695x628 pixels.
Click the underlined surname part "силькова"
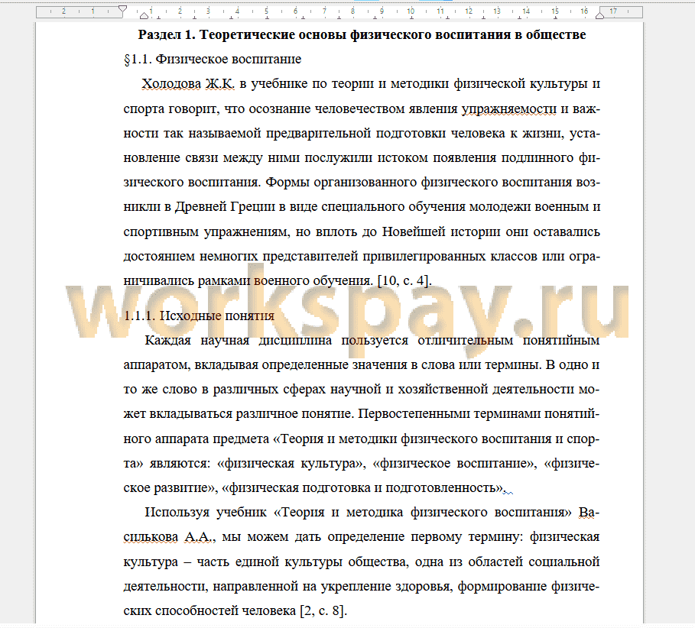click(151, 537)
